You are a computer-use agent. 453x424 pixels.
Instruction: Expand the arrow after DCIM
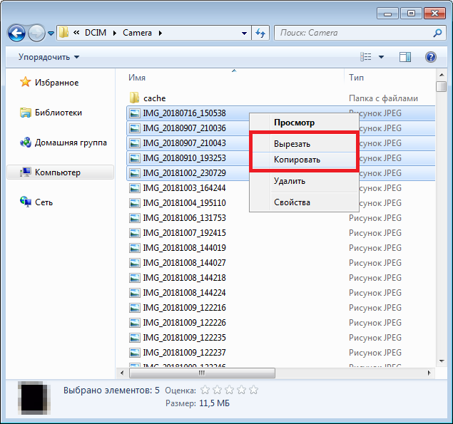click(x=115, y=33)
